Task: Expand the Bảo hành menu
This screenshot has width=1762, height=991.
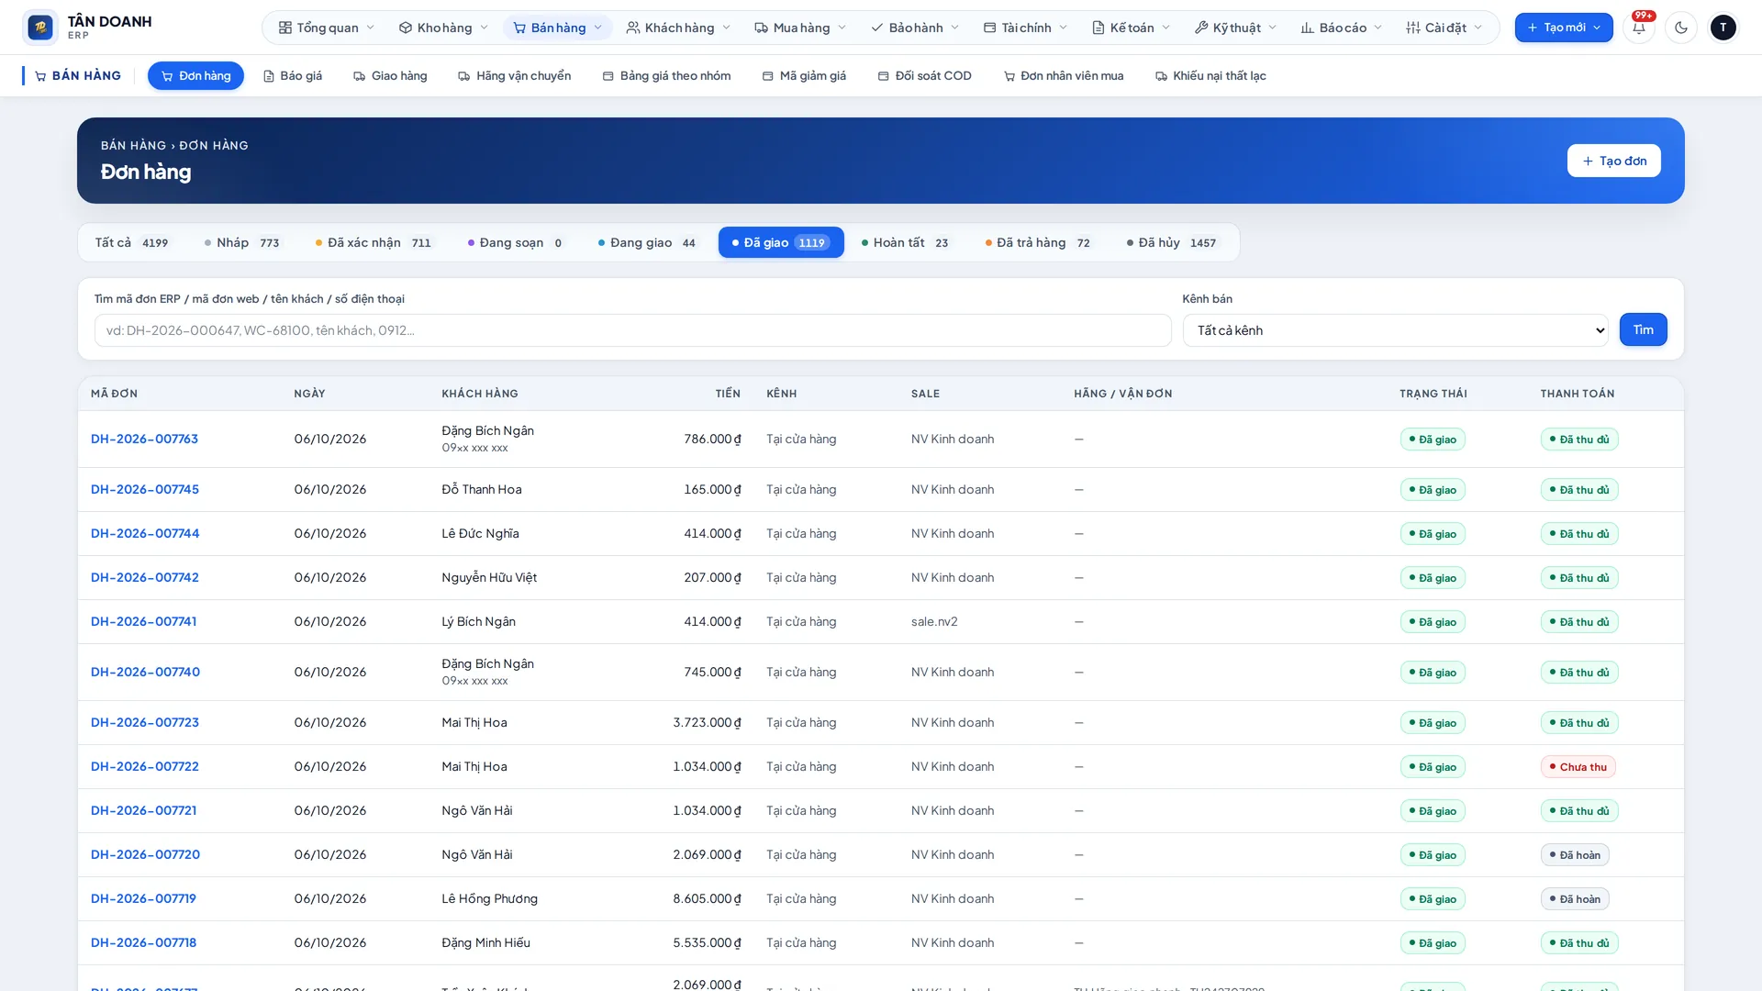Action: pos(915,28)
